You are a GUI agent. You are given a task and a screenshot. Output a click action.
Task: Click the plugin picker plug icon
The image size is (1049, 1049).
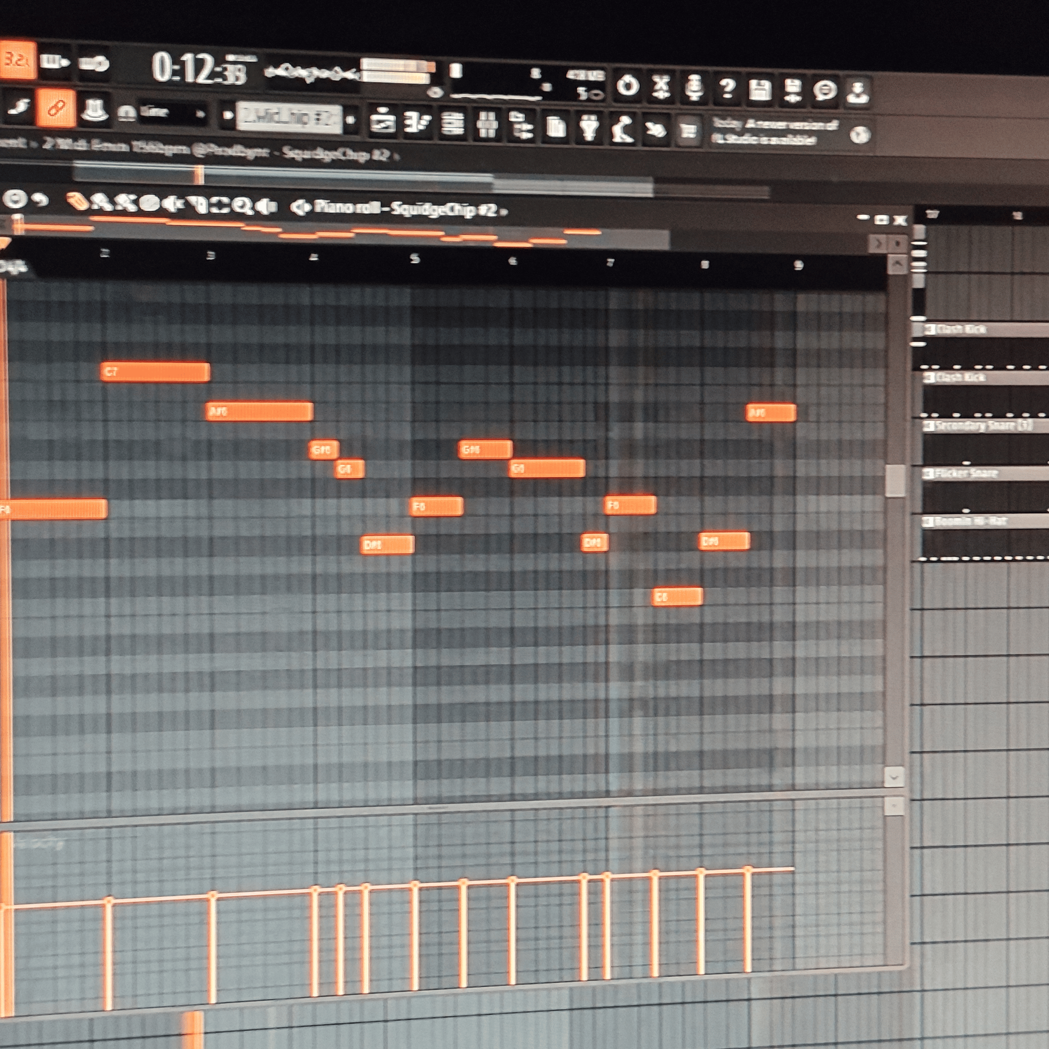[x=589, y=128]
